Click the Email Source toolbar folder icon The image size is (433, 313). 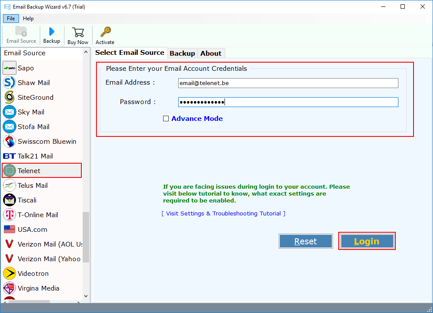(x=21, y=31)
